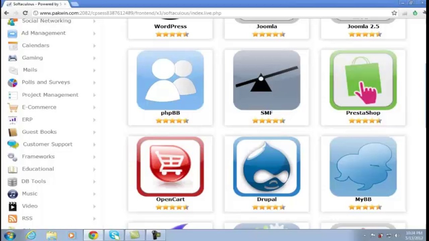Go back with the browser back arrow
This screenshot has width=429, height=241.
(6, 13)
